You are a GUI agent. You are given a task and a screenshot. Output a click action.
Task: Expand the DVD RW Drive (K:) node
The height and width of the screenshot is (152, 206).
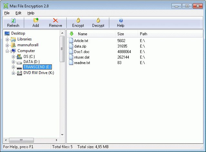(13, 73)
